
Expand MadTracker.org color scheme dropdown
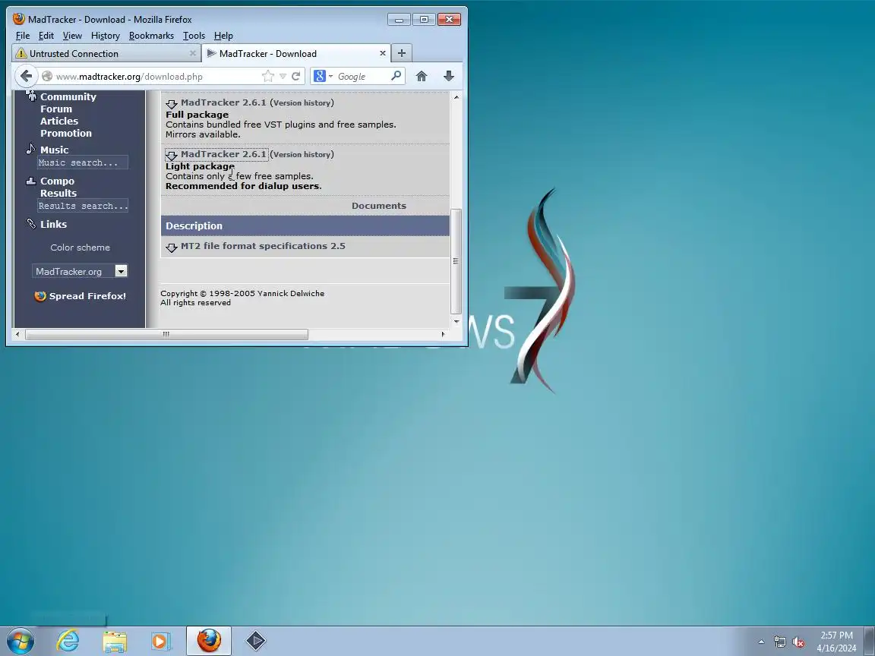coord(121,271)
